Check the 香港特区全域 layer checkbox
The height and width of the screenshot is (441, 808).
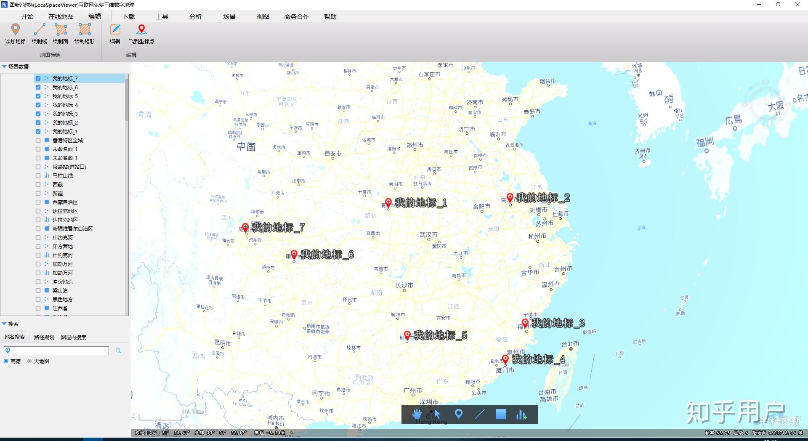(38, 140)
